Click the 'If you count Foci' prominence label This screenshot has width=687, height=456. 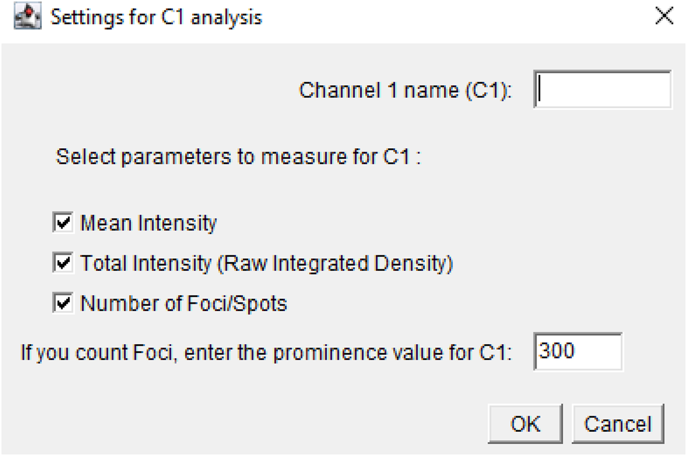[266, 353]
